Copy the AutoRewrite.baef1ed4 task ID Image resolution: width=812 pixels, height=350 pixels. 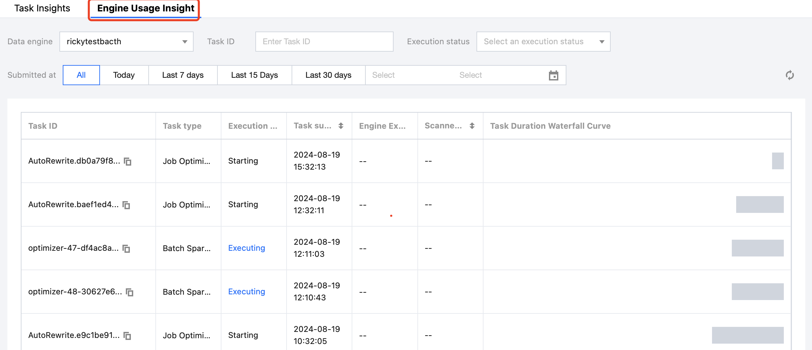(x=126, y=205)
